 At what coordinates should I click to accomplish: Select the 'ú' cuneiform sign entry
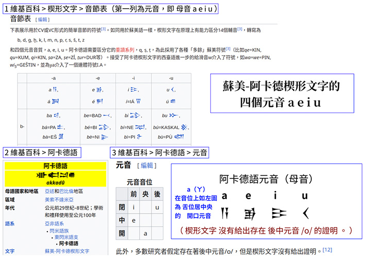171,102
